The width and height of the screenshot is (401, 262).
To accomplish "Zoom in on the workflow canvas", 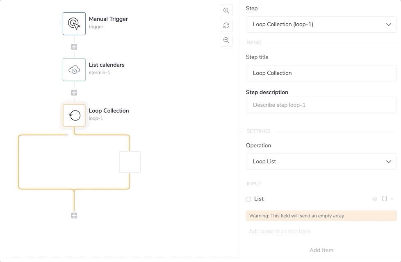I will point(226,11).
